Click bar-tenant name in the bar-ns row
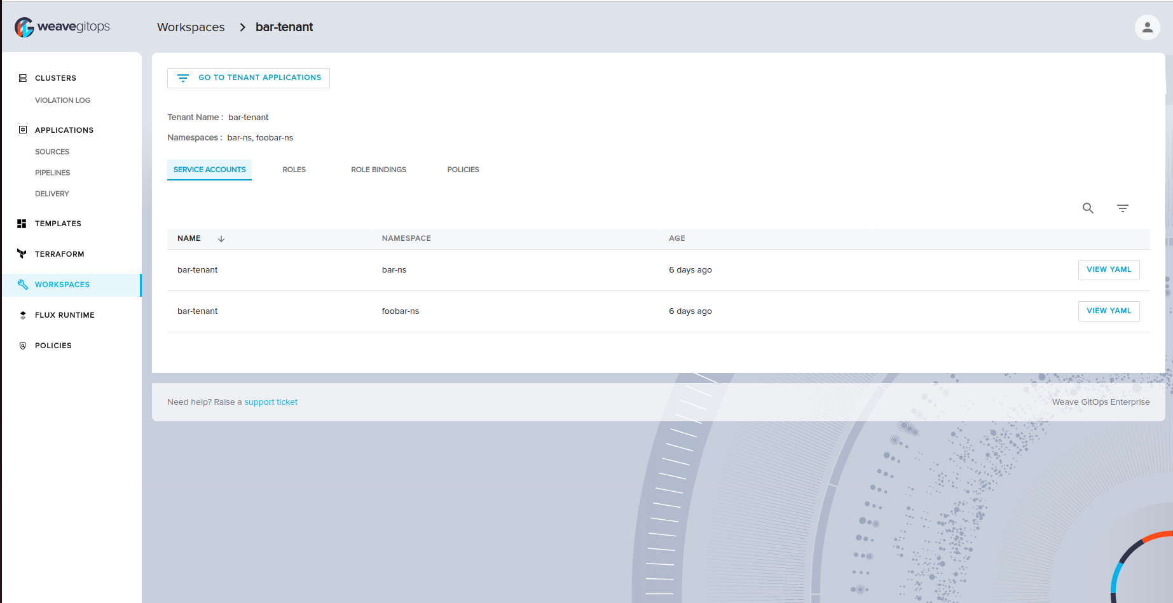 click(x=197, y=270)
